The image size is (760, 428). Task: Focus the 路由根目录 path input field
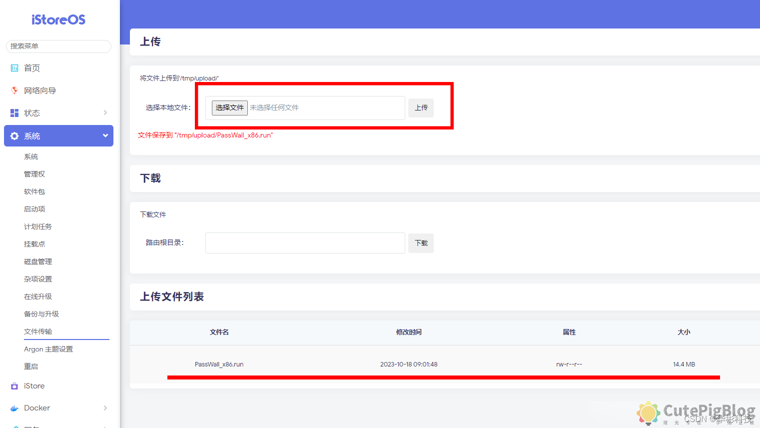pos(305,243)
